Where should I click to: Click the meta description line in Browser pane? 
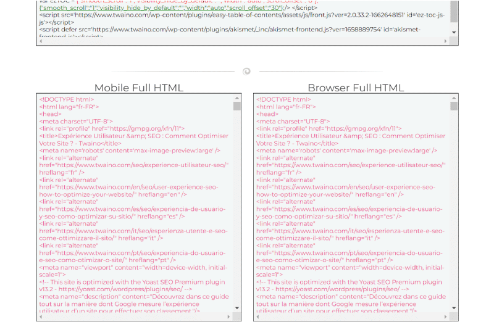351,304
